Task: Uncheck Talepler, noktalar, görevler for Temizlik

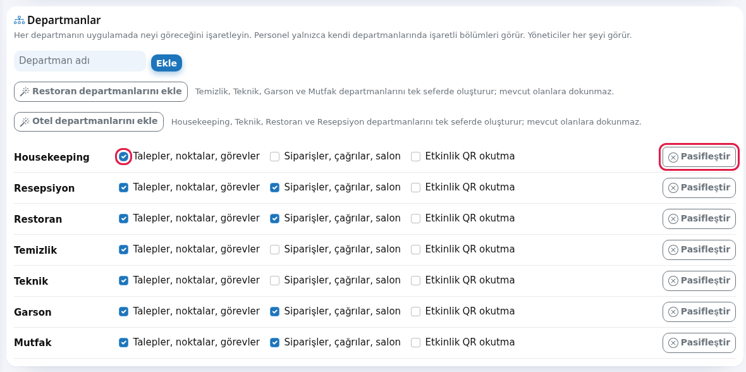Action: tap(124, 250)
